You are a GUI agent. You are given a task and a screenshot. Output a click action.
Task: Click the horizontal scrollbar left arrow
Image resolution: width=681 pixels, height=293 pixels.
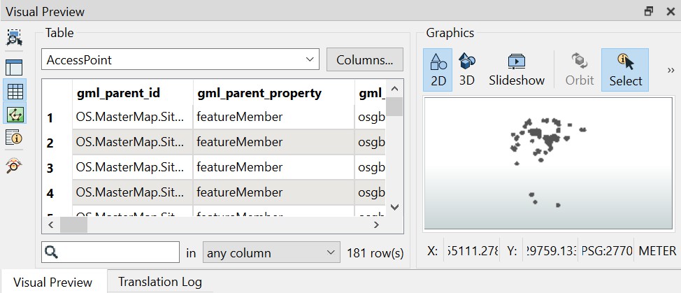(x=51, y=225)
